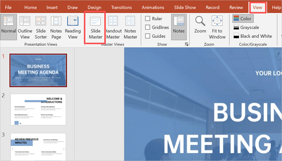Open Handout Master view
The height and width of the screenshot is (161, 282).
113,27
